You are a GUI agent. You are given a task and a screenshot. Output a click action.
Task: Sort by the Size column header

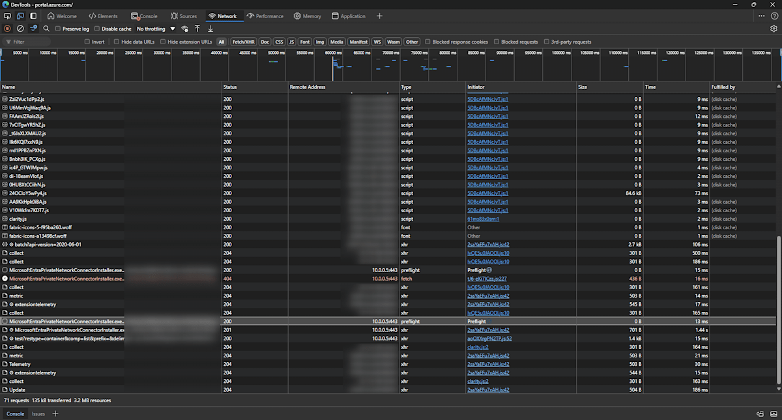tap(610, 87)
